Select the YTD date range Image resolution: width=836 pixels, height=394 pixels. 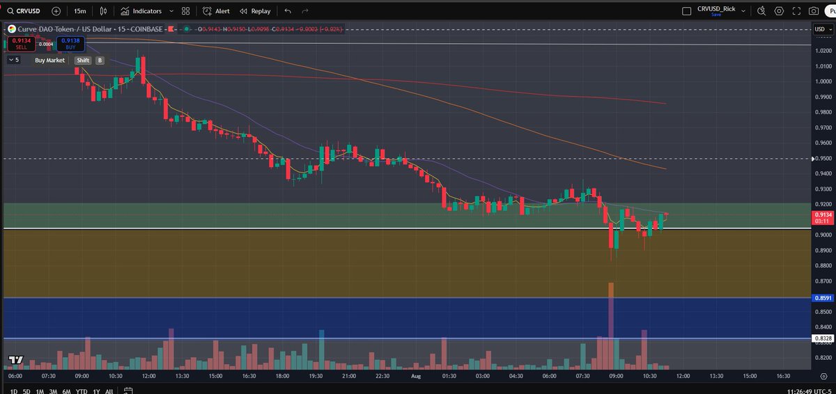point(82,391)
